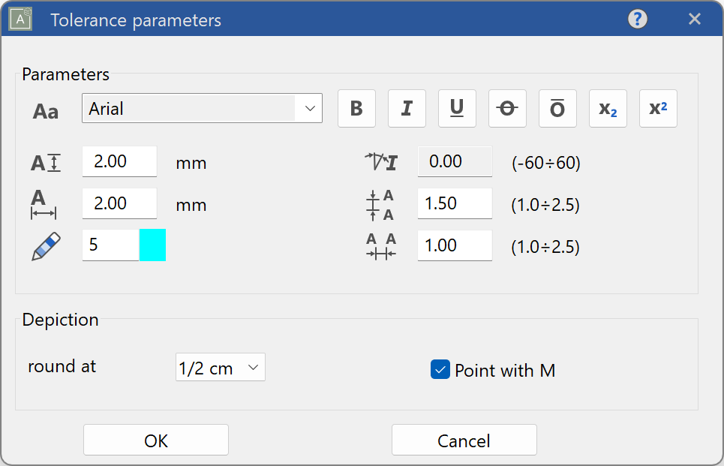Click the line spacing value field
Image resolution: width=724 pixels, height=466 pixels.
[455, 203]
